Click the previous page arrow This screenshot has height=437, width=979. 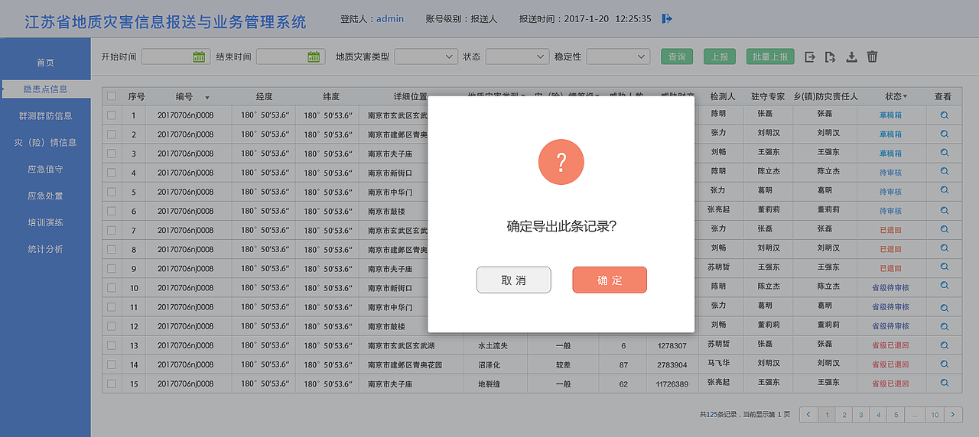tap(808, 415)
